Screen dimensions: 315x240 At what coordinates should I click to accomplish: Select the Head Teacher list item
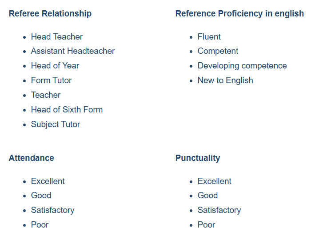point(57,36)
